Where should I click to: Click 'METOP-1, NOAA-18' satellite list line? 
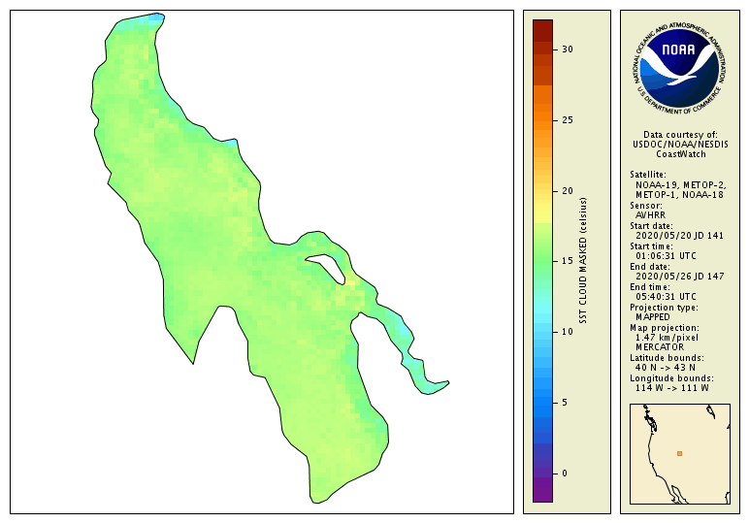point(679,195)
